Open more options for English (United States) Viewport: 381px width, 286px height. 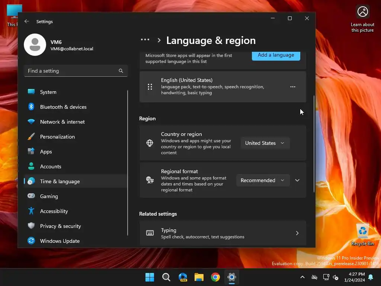[x=293, y=87]
